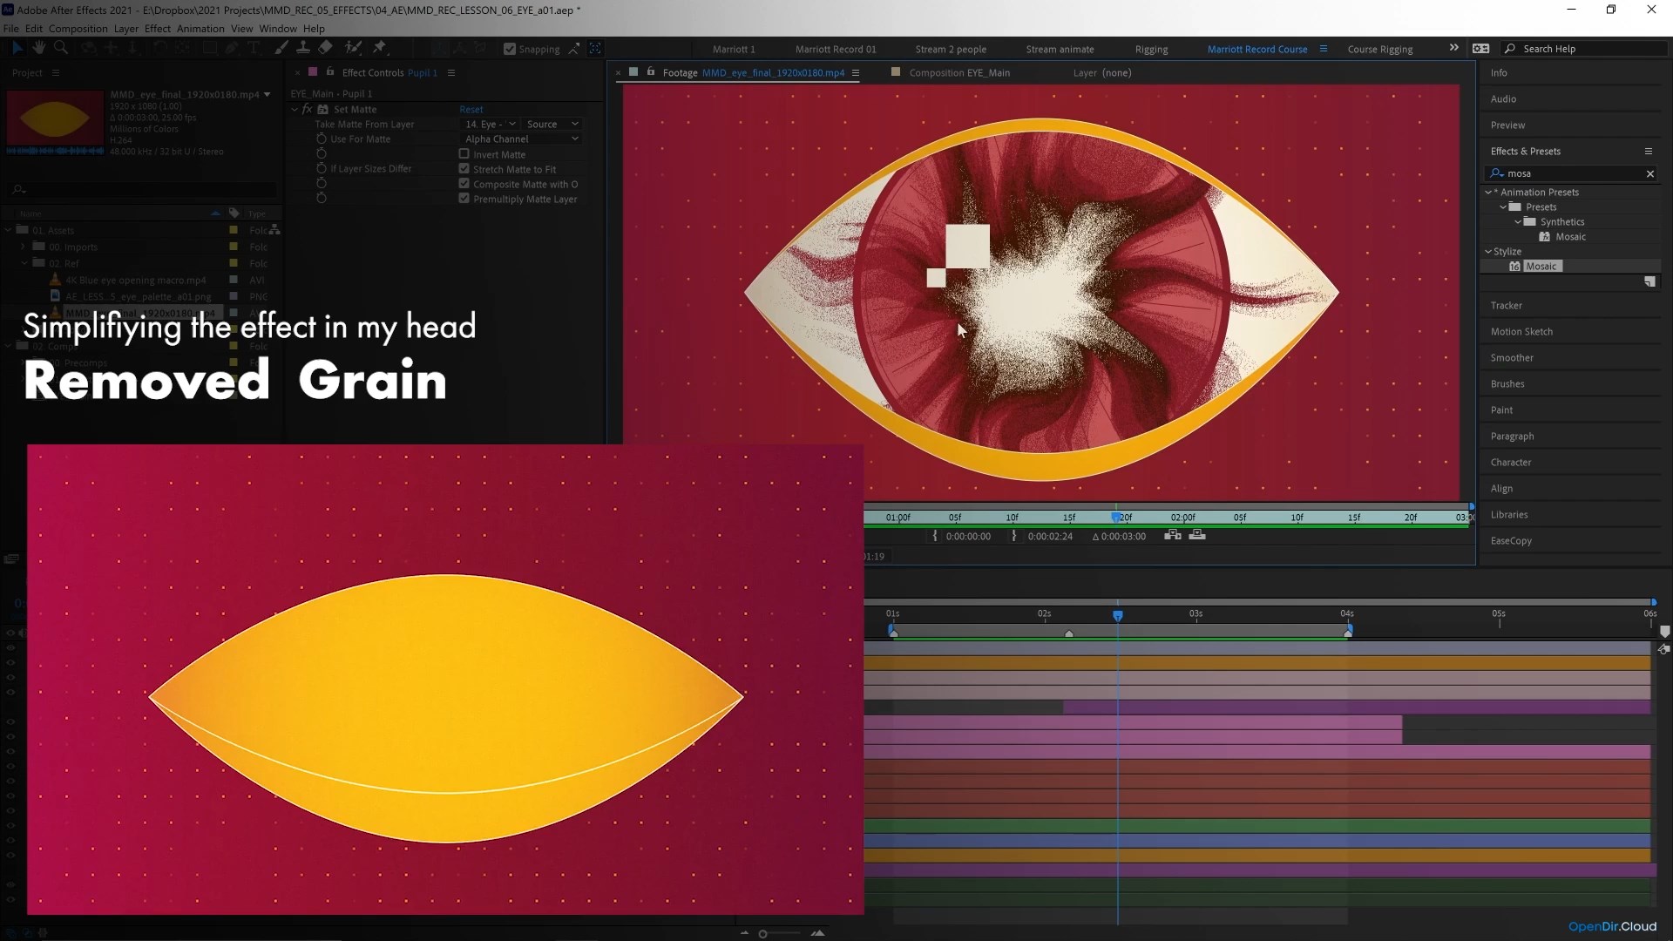Expand the Animation Presets tree item

point(1489,192)
